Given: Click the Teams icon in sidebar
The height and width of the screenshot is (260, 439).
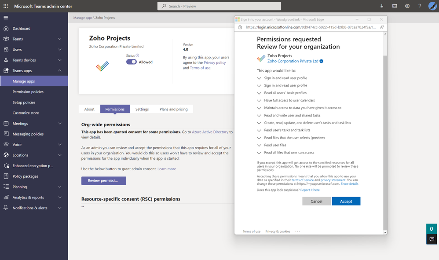Looking at the screenshot, I should tap(6, 39).
